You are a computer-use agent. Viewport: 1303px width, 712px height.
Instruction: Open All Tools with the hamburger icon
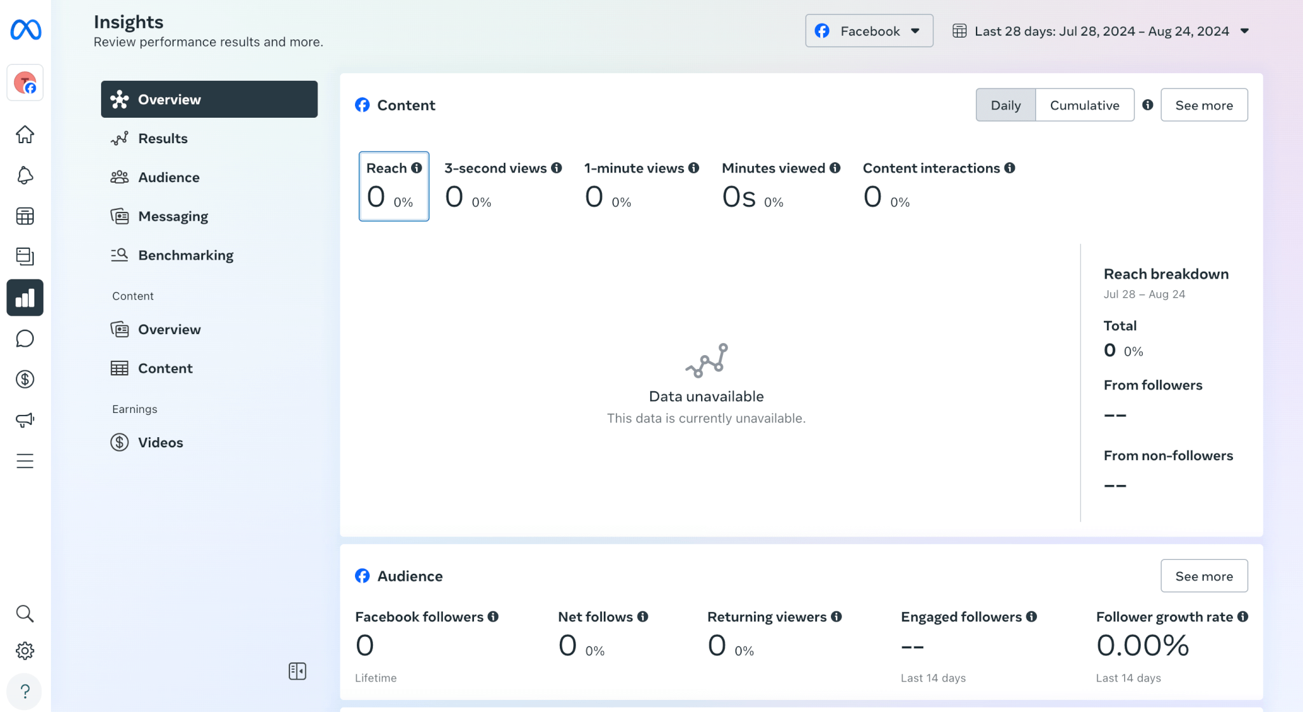[25, 461]
